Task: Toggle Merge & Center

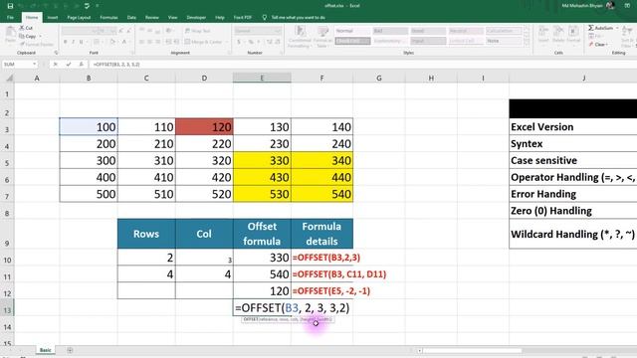Action: coord(203,42)
